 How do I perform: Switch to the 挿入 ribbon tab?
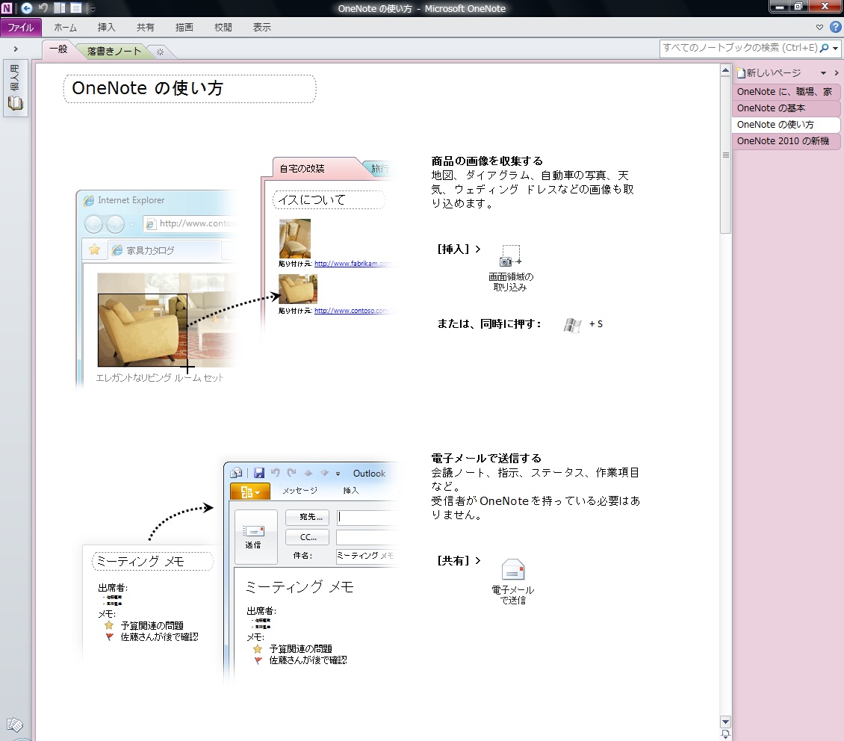(x=106, y=28)
